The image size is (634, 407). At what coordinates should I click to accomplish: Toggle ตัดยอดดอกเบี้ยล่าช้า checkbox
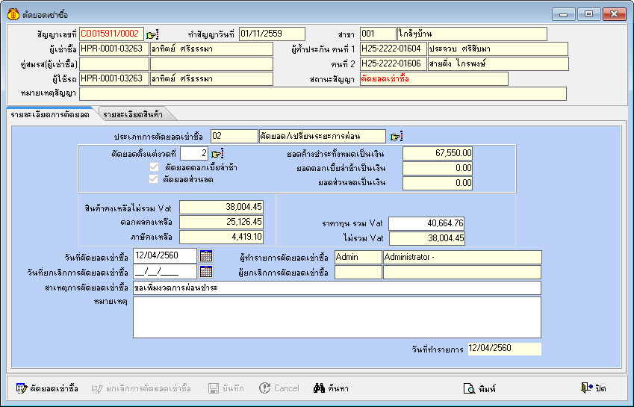[154, 167]
